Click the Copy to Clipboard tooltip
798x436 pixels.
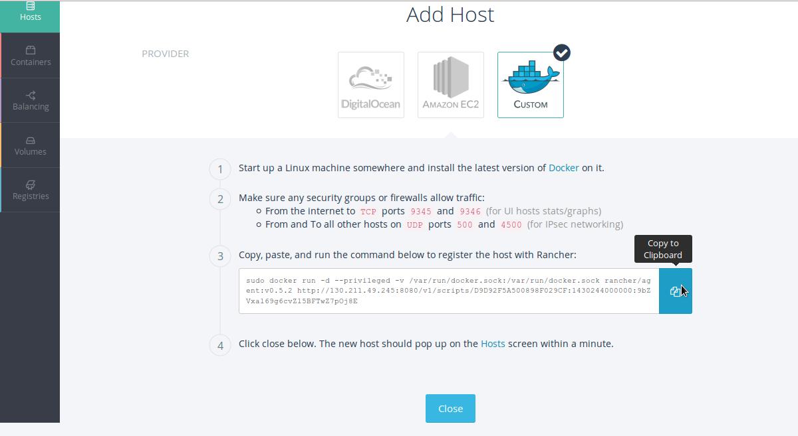pyautogui.click(x=662, y=249)
